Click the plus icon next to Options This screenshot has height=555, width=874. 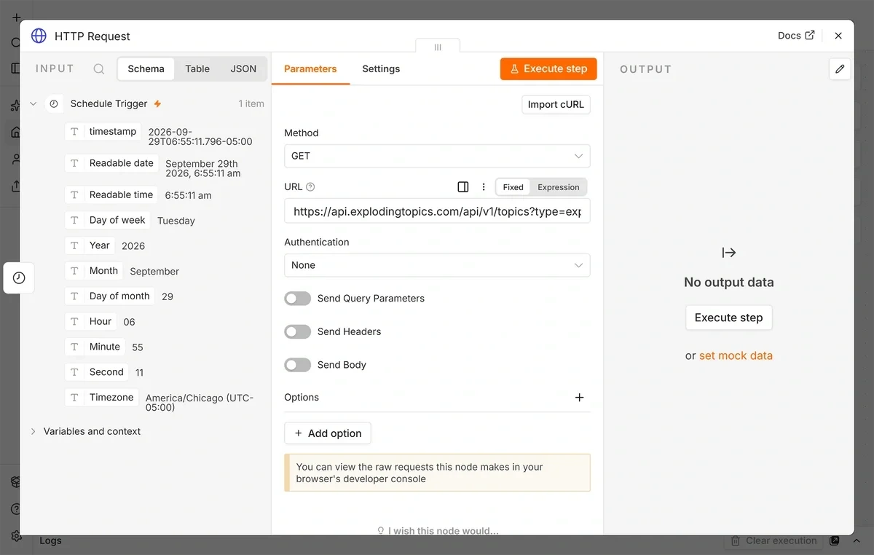click(580, 398)
